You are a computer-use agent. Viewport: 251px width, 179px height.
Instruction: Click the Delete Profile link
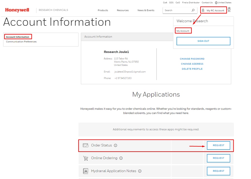point(192,69)
